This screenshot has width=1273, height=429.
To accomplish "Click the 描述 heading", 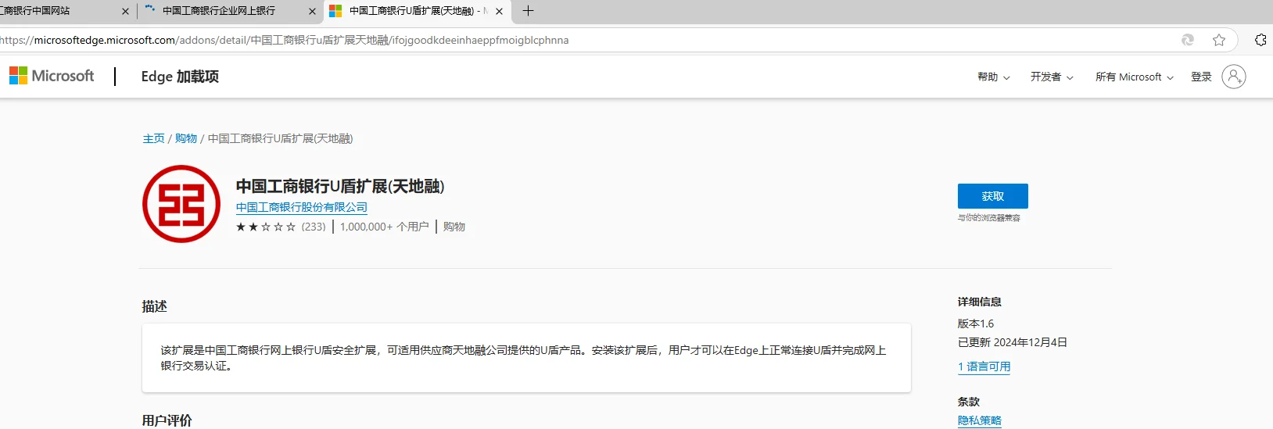I will (x=155, y=306).
